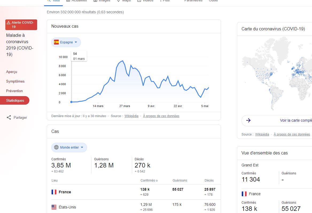Click the peak of the new cases line chart

(x=123, y=61)
